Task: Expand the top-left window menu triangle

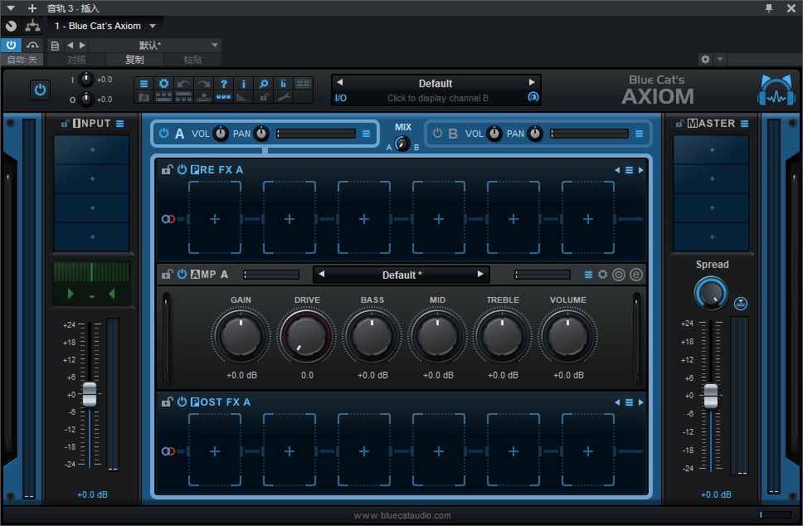Action: (11, 8)
